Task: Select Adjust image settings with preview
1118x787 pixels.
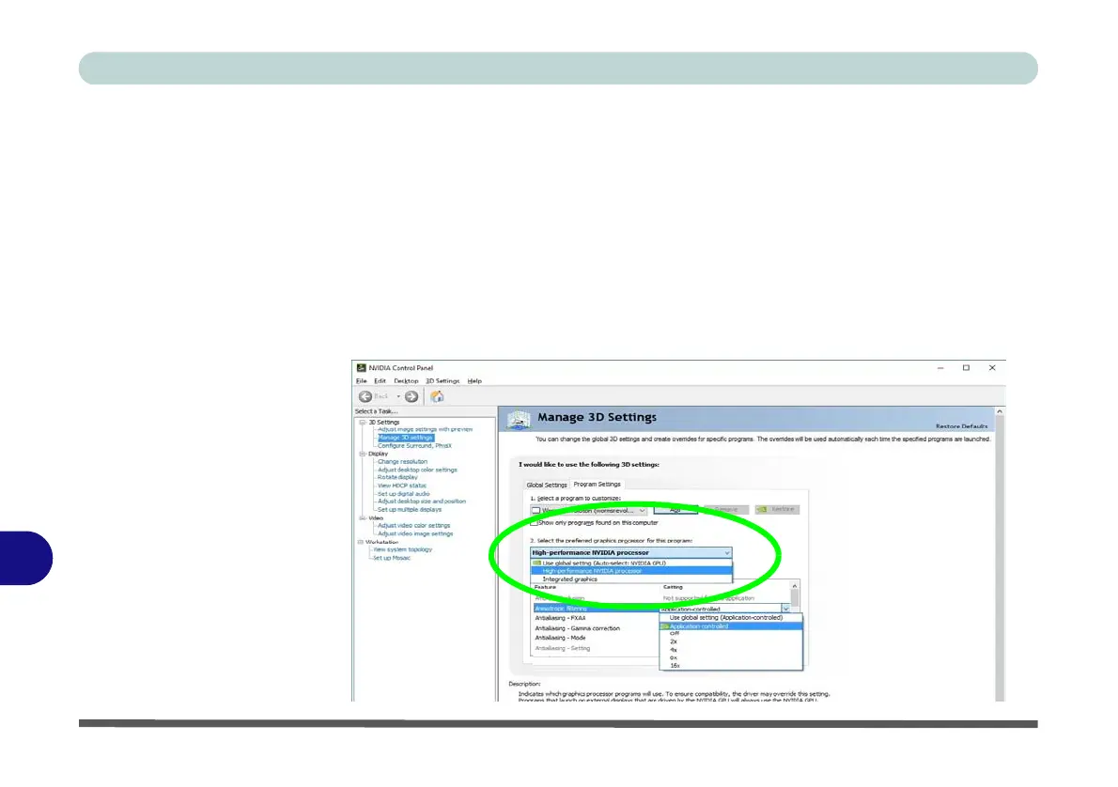Action: click(x=425, y=429)
